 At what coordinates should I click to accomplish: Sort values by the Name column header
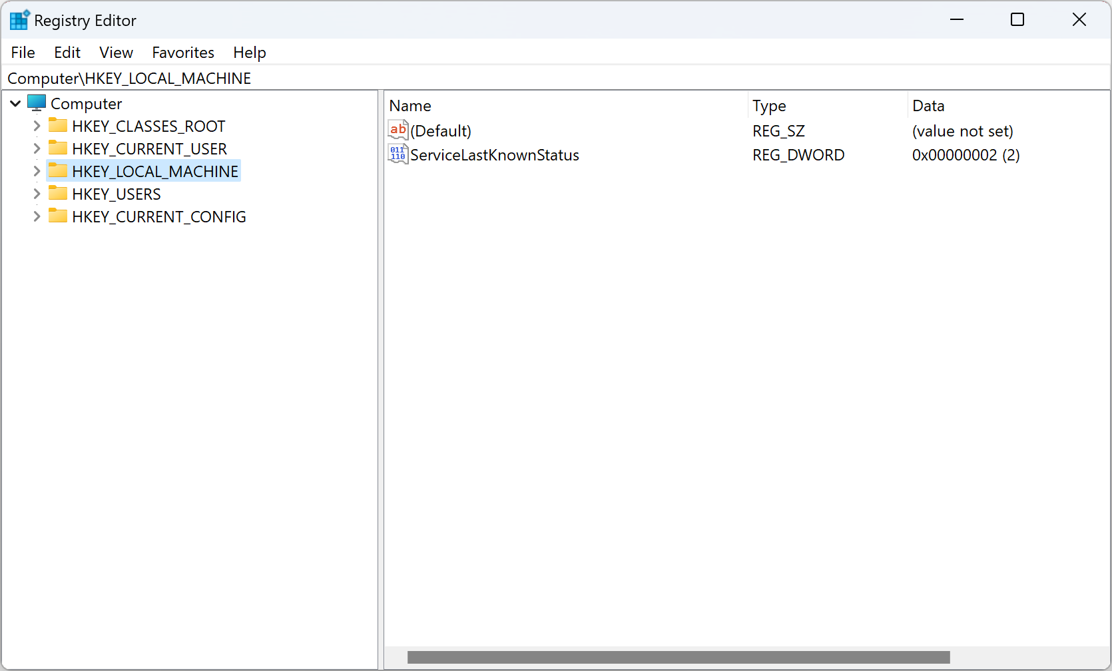(x=410, y=106)
